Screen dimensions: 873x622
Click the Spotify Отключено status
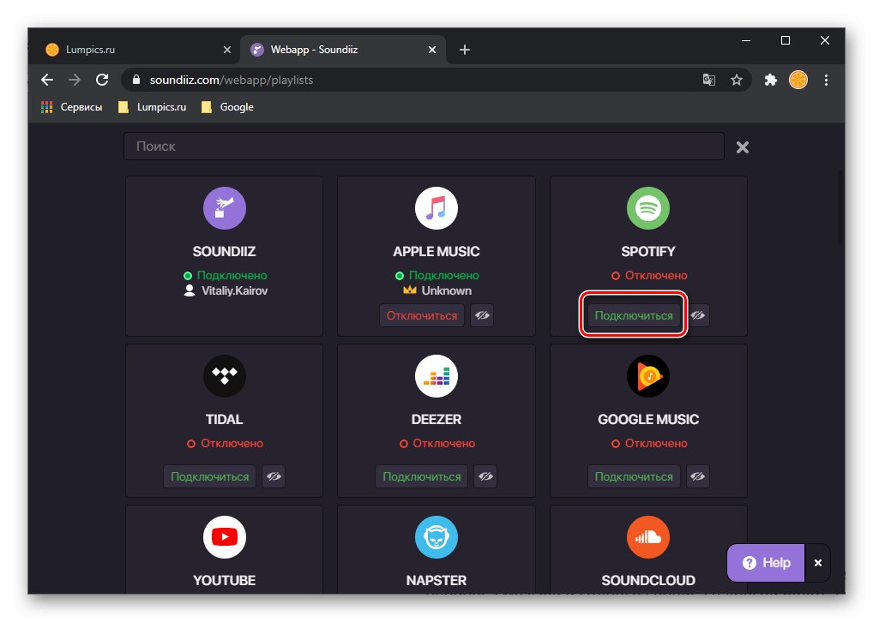[649, 275]
